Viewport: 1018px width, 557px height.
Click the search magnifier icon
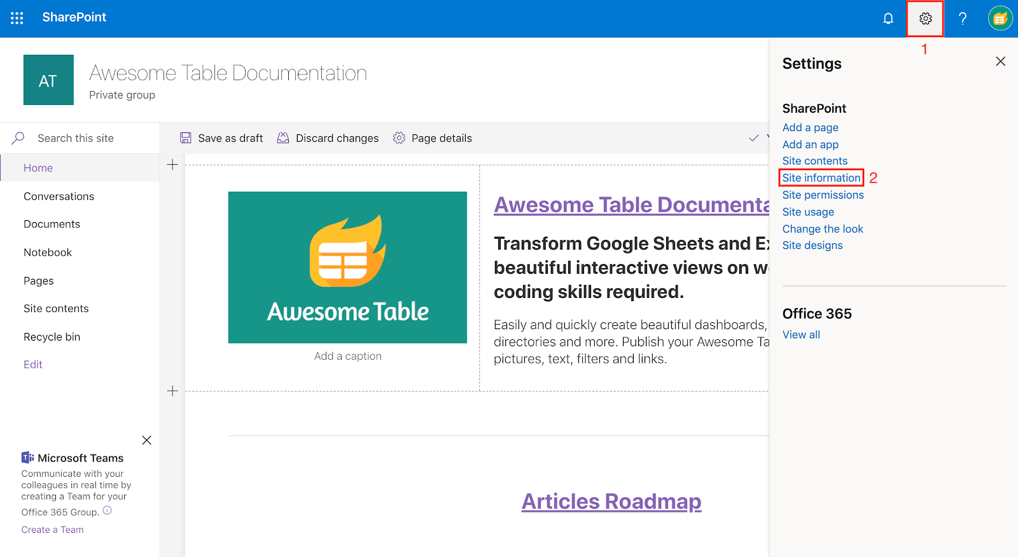18,138
